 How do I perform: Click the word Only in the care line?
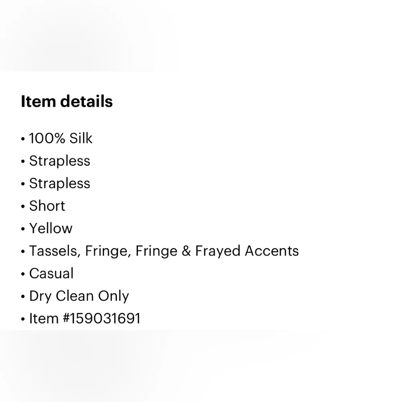[114, 296]
